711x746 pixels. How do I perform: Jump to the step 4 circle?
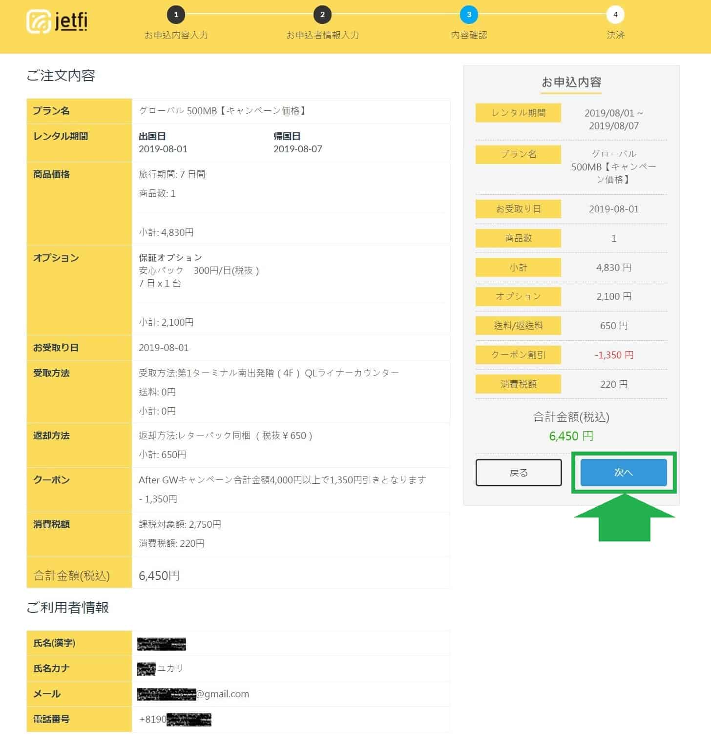click(615, 15)
